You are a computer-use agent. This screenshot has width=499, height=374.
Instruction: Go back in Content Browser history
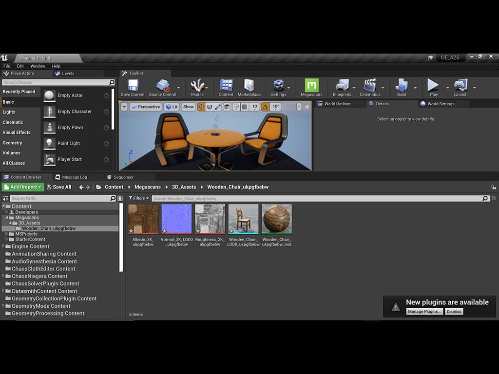tap(81, 187)
